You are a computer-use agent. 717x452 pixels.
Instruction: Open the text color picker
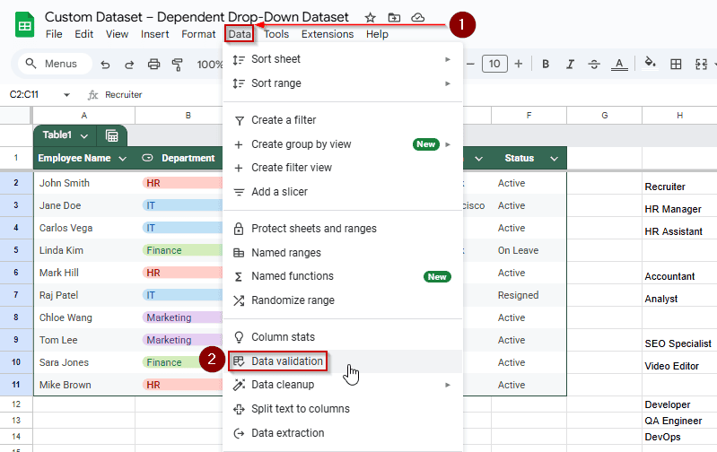[x=619, y=64]
